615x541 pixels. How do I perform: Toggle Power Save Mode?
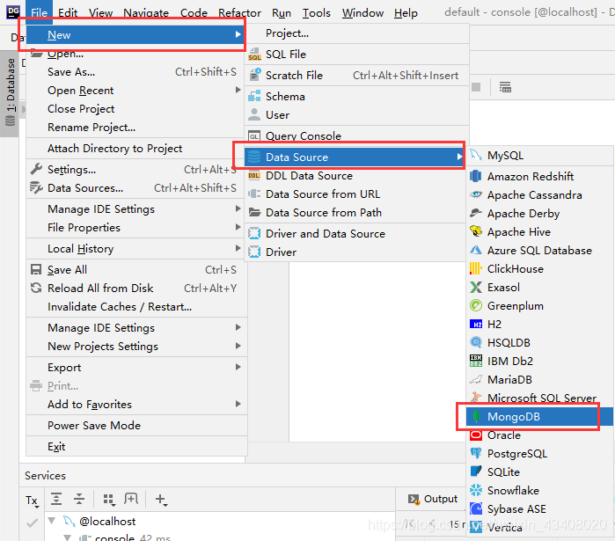pyautogui.click(x=135, y=426)
